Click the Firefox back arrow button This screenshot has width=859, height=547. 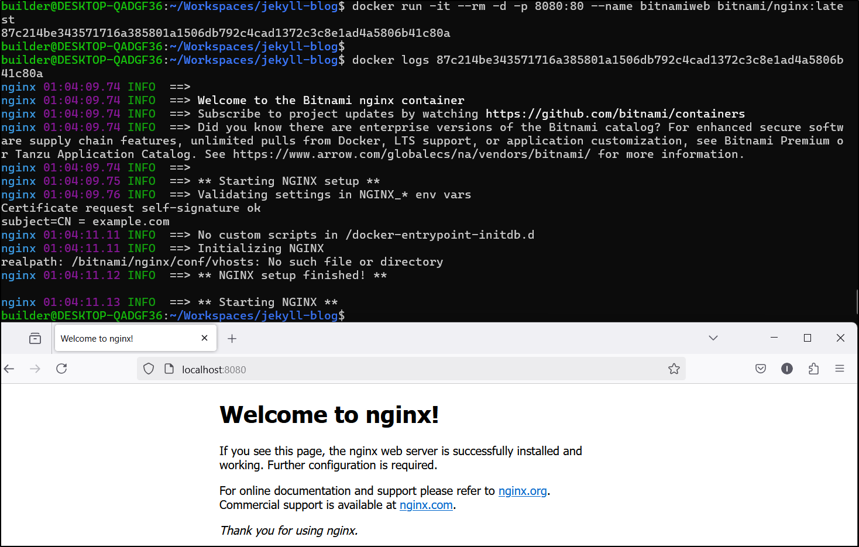(x=9, y=369)
